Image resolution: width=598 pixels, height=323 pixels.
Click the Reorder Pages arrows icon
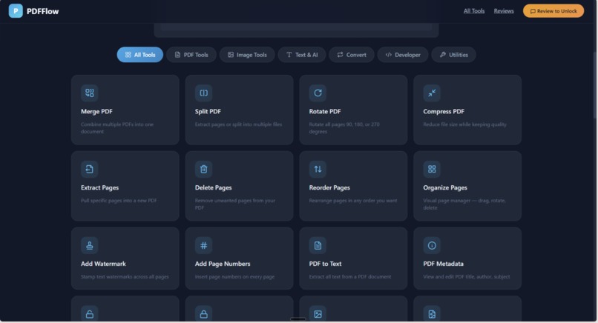point(318,169)
